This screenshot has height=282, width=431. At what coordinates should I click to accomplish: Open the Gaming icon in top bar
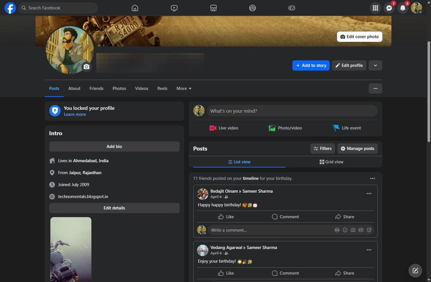(x=292, y=8)
